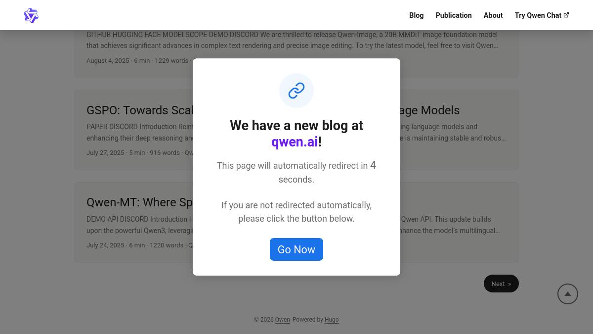Open the GSPO: Towards Scalable post title
The image size is (593, 334).
click(x=141, y=110)
